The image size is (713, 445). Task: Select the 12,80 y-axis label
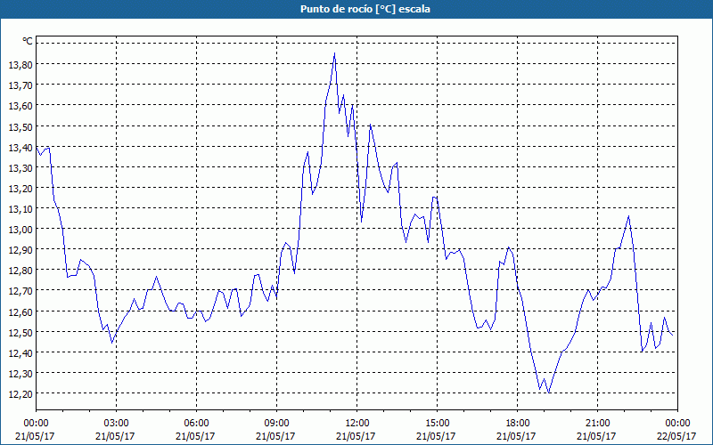point(20,271)
